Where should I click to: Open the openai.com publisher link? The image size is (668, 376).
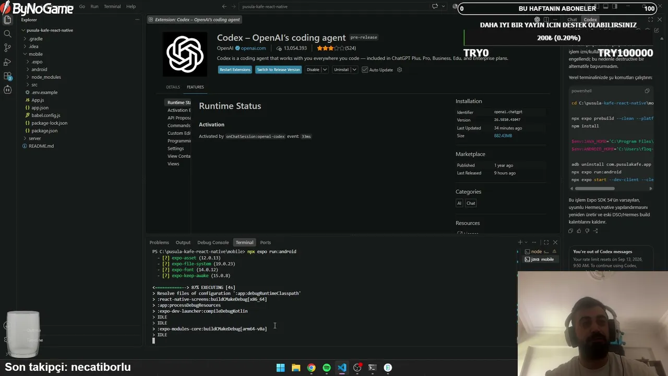[x=253, y=48]
